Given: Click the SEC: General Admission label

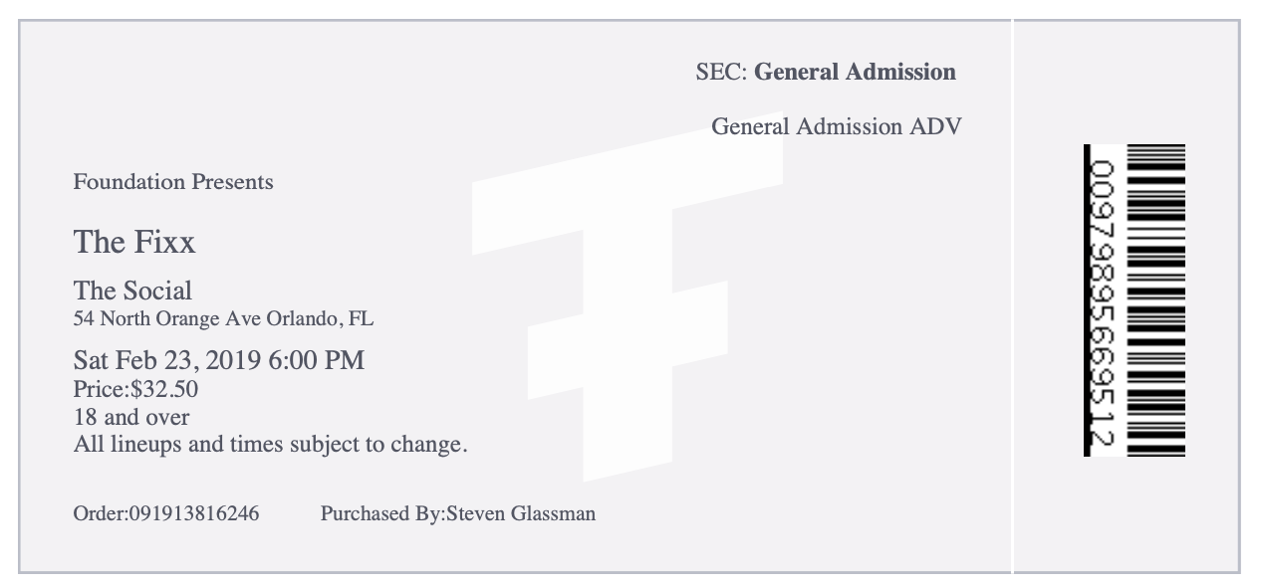Looking at the screenshot, I should coord(826,72).
